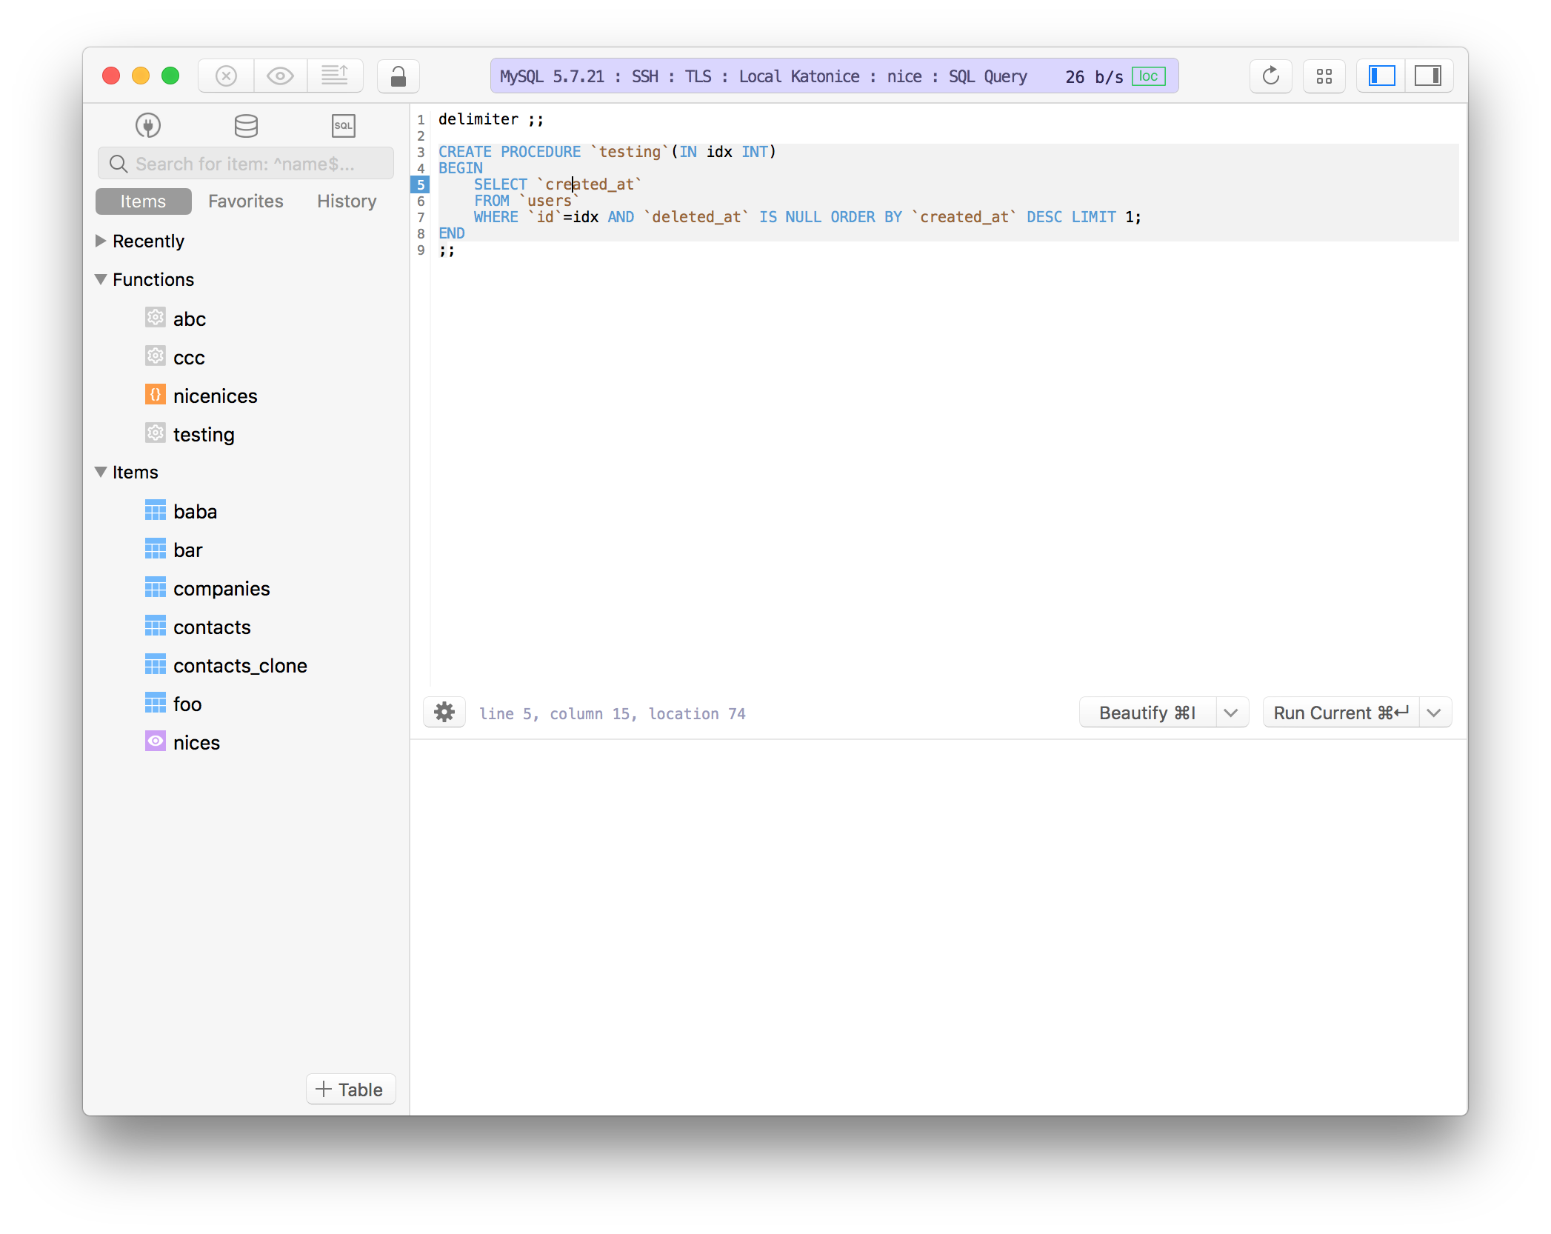Viewport: 1551px width, 1234px height.
Task: Toggle the left sidebar visibility
Action: point(1381,76)
